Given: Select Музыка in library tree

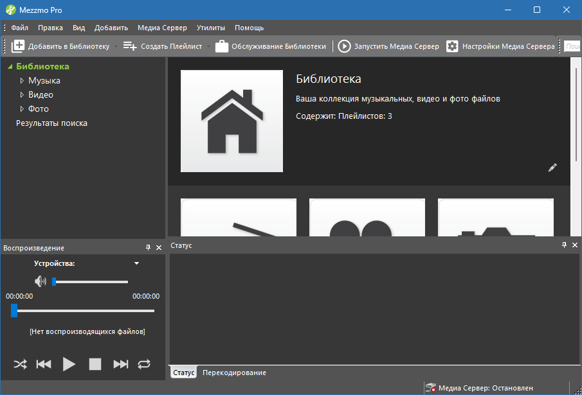Looking at the screenshot, I should (x=44, y=81).
